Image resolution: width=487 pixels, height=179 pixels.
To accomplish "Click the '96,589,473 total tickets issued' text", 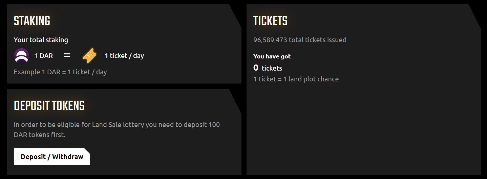I will point(300,40).
